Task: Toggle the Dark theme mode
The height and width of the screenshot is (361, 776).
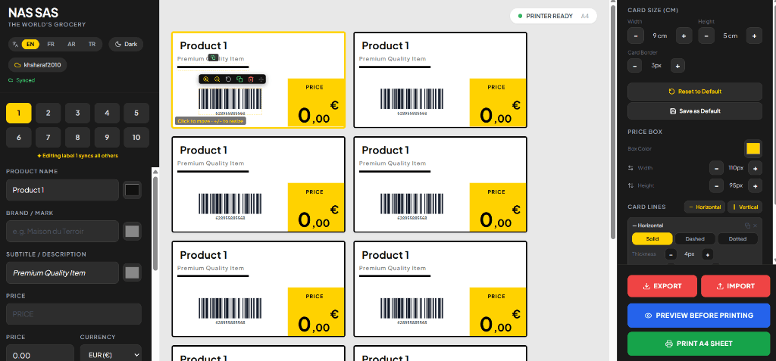Action: coord(126,44)
